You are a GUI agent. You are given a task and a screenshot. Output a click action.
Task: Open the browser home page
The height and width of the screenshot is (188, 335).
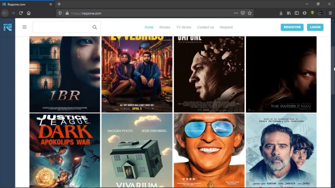pos(29,13)
